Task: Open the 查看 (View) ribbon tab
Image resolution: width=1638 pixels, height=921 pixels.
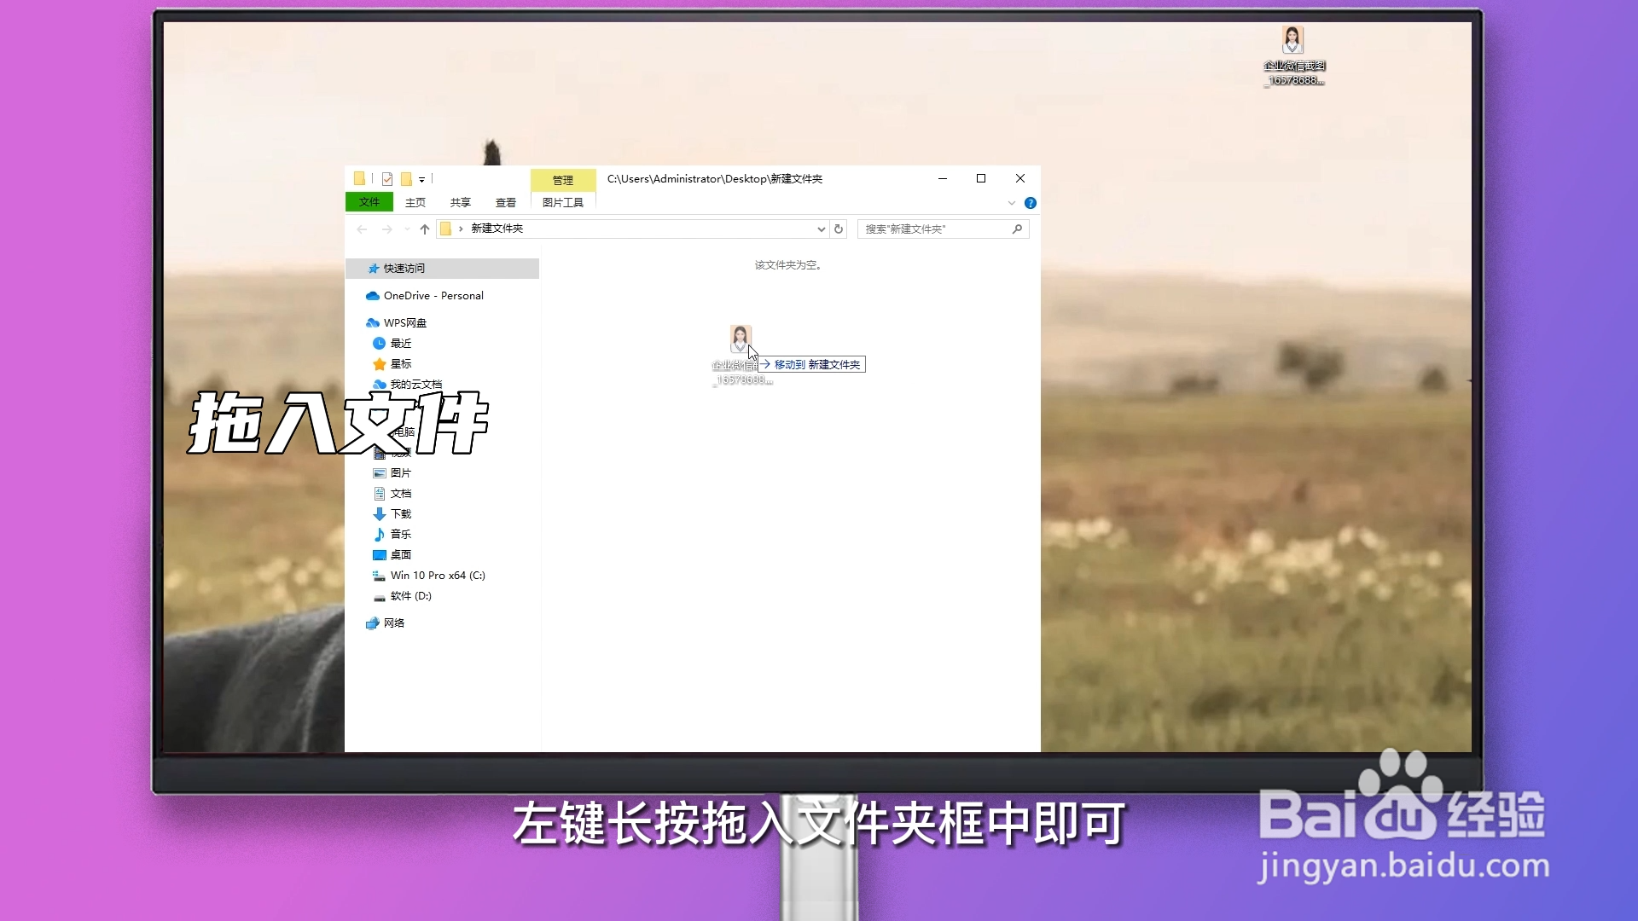Action: coord(506,202)
